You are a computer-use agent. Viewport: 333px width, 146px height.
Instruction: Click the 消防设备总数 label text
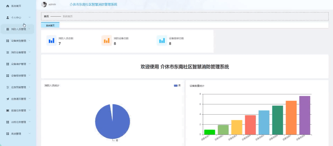pos(121,38)
